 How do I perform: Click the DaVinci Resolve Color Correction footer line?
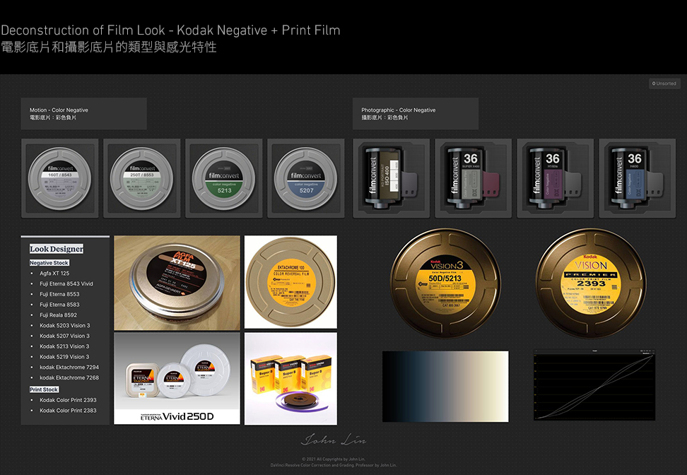point(334,465)
